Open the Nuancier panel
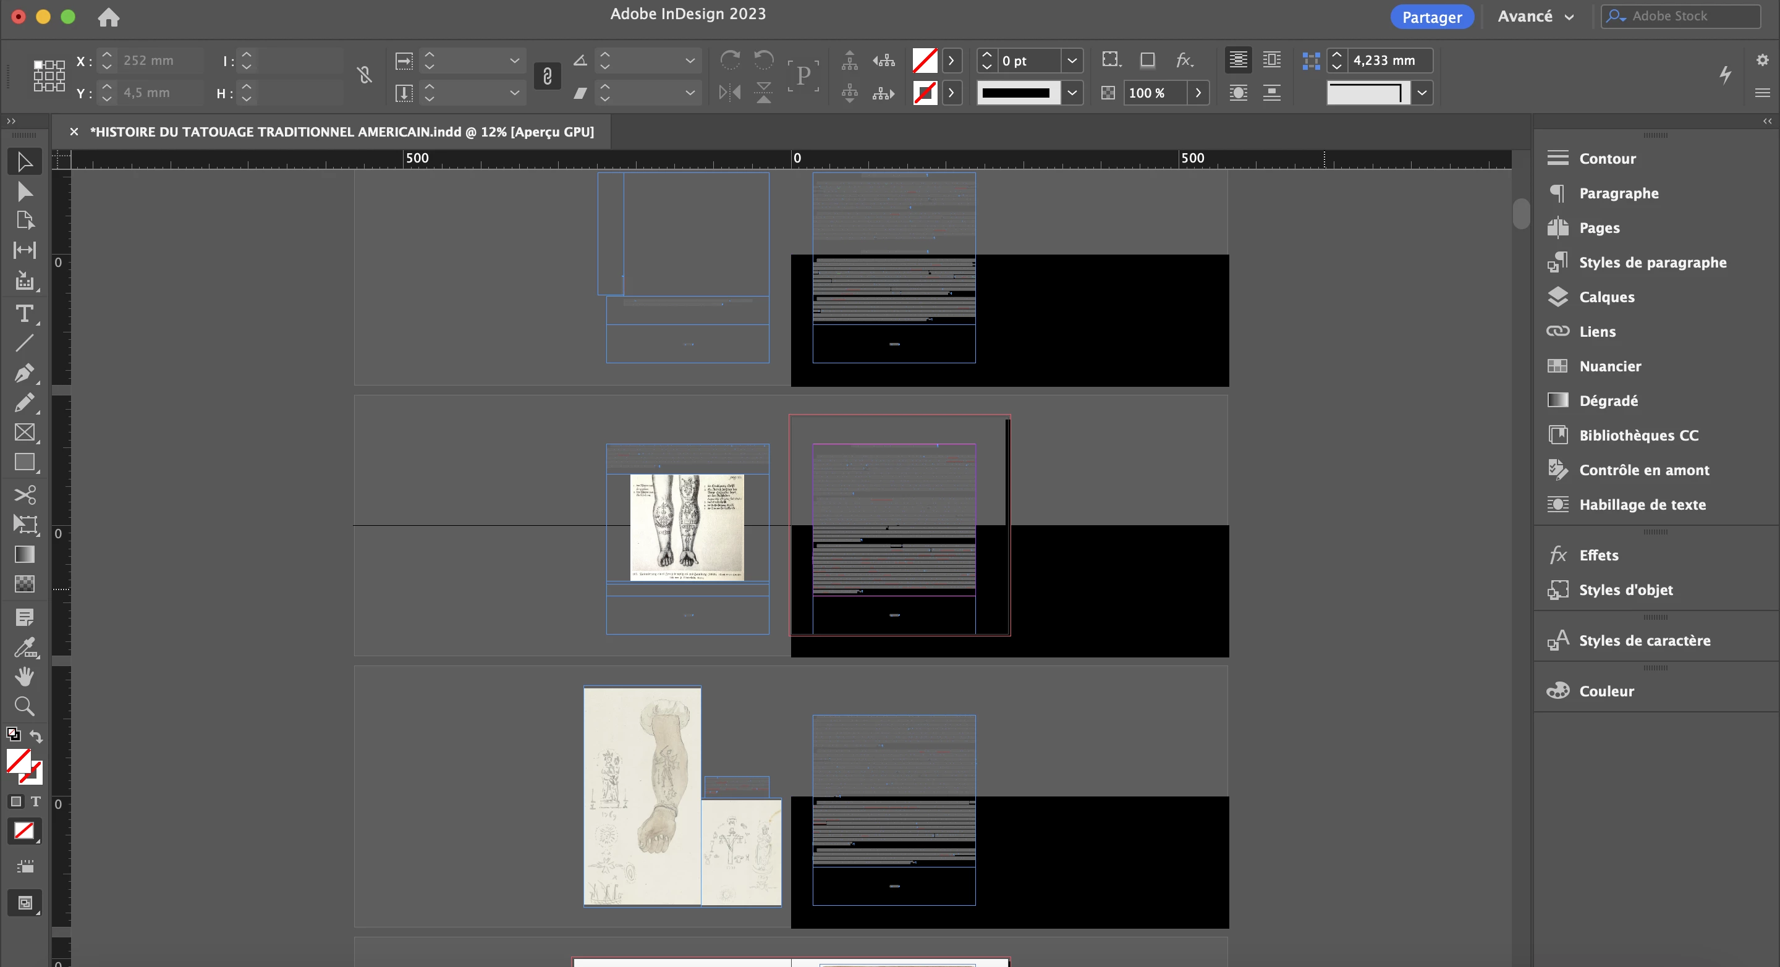Screen dimensions: 1780x967 click(1609, 366)
